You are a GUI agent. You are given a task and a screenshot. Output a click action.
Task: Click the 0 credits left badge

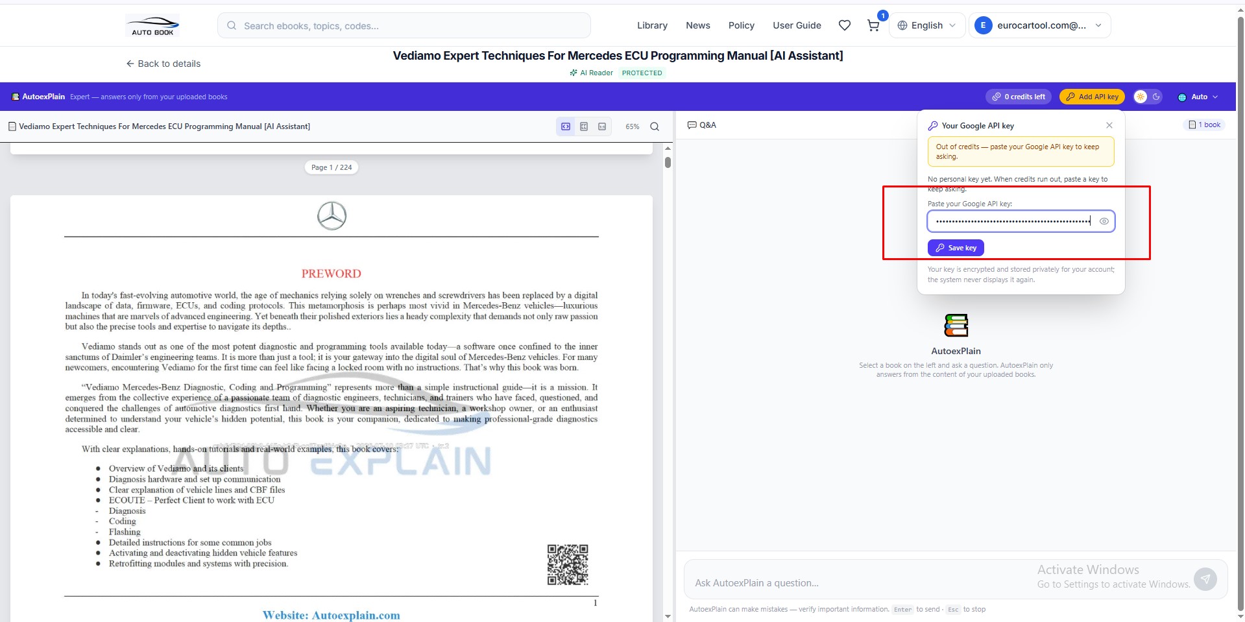pos(1019,97)
